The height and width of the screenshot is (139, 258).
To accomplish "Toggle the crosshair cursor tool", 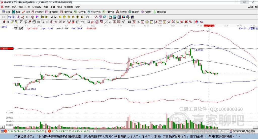I will tap(92, 17).
